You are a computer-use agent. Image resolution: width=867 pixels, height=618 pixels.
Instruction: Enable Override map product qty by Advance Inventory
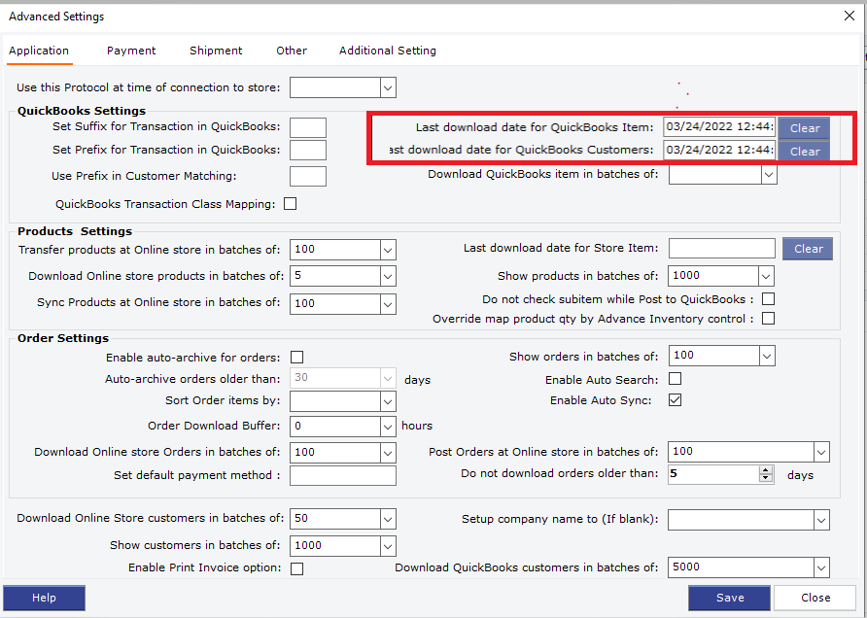768,319
